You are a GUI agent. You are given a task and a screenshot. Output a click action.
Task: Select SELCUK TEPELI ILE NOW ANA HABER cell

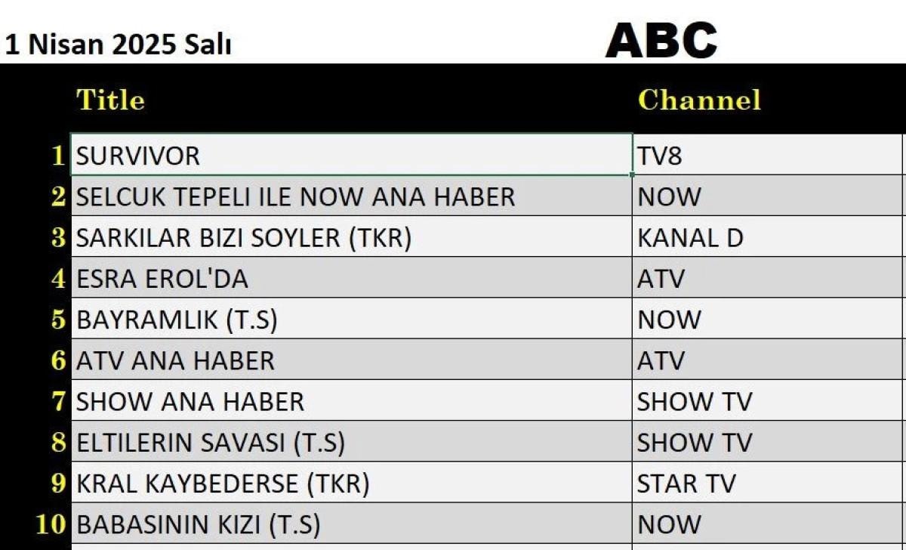pos(351,196)
